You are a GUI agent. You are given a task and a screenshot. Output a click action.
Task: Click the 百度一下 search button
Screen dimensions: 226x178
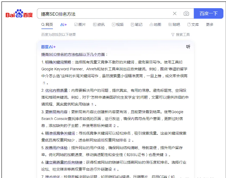pyautogui.click(x=208, y=14)
